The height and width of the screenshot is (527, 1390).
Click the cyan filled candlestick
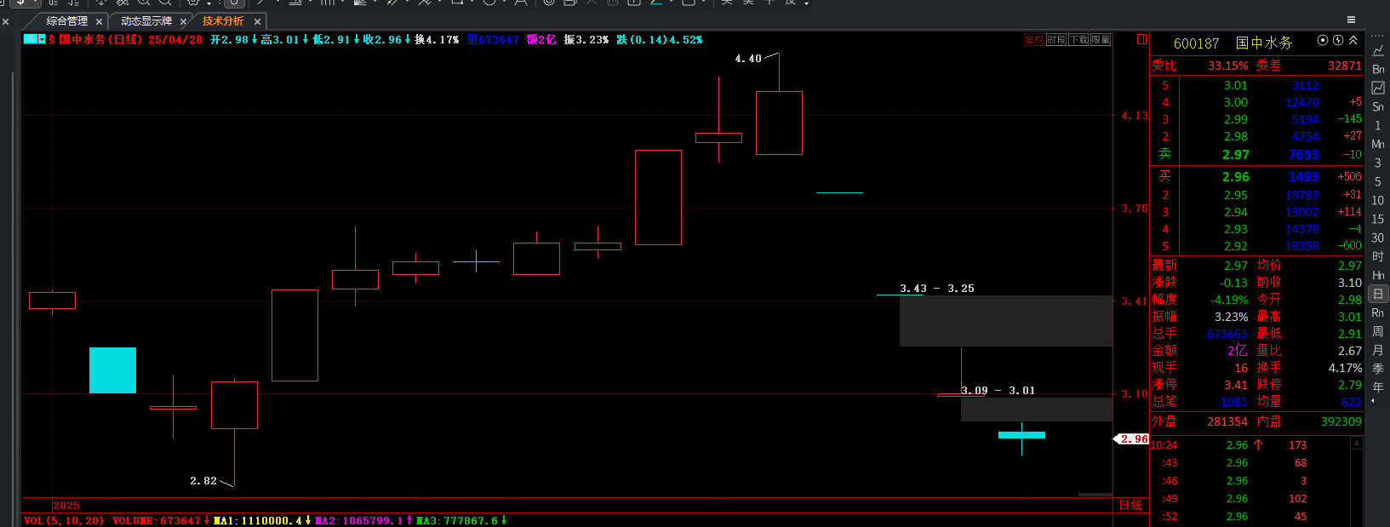coord(112,370)
